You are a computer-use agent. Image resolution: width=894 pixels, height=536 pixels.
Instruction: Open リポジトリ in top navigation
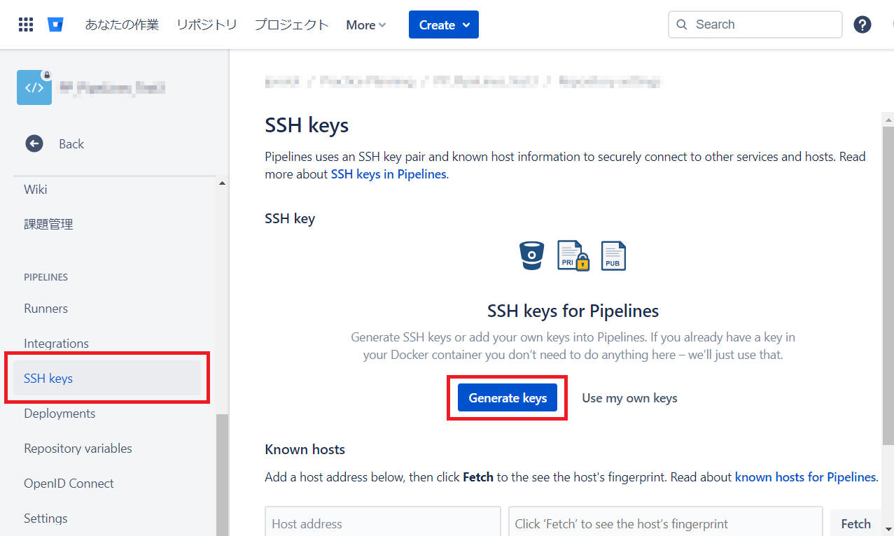207,24
